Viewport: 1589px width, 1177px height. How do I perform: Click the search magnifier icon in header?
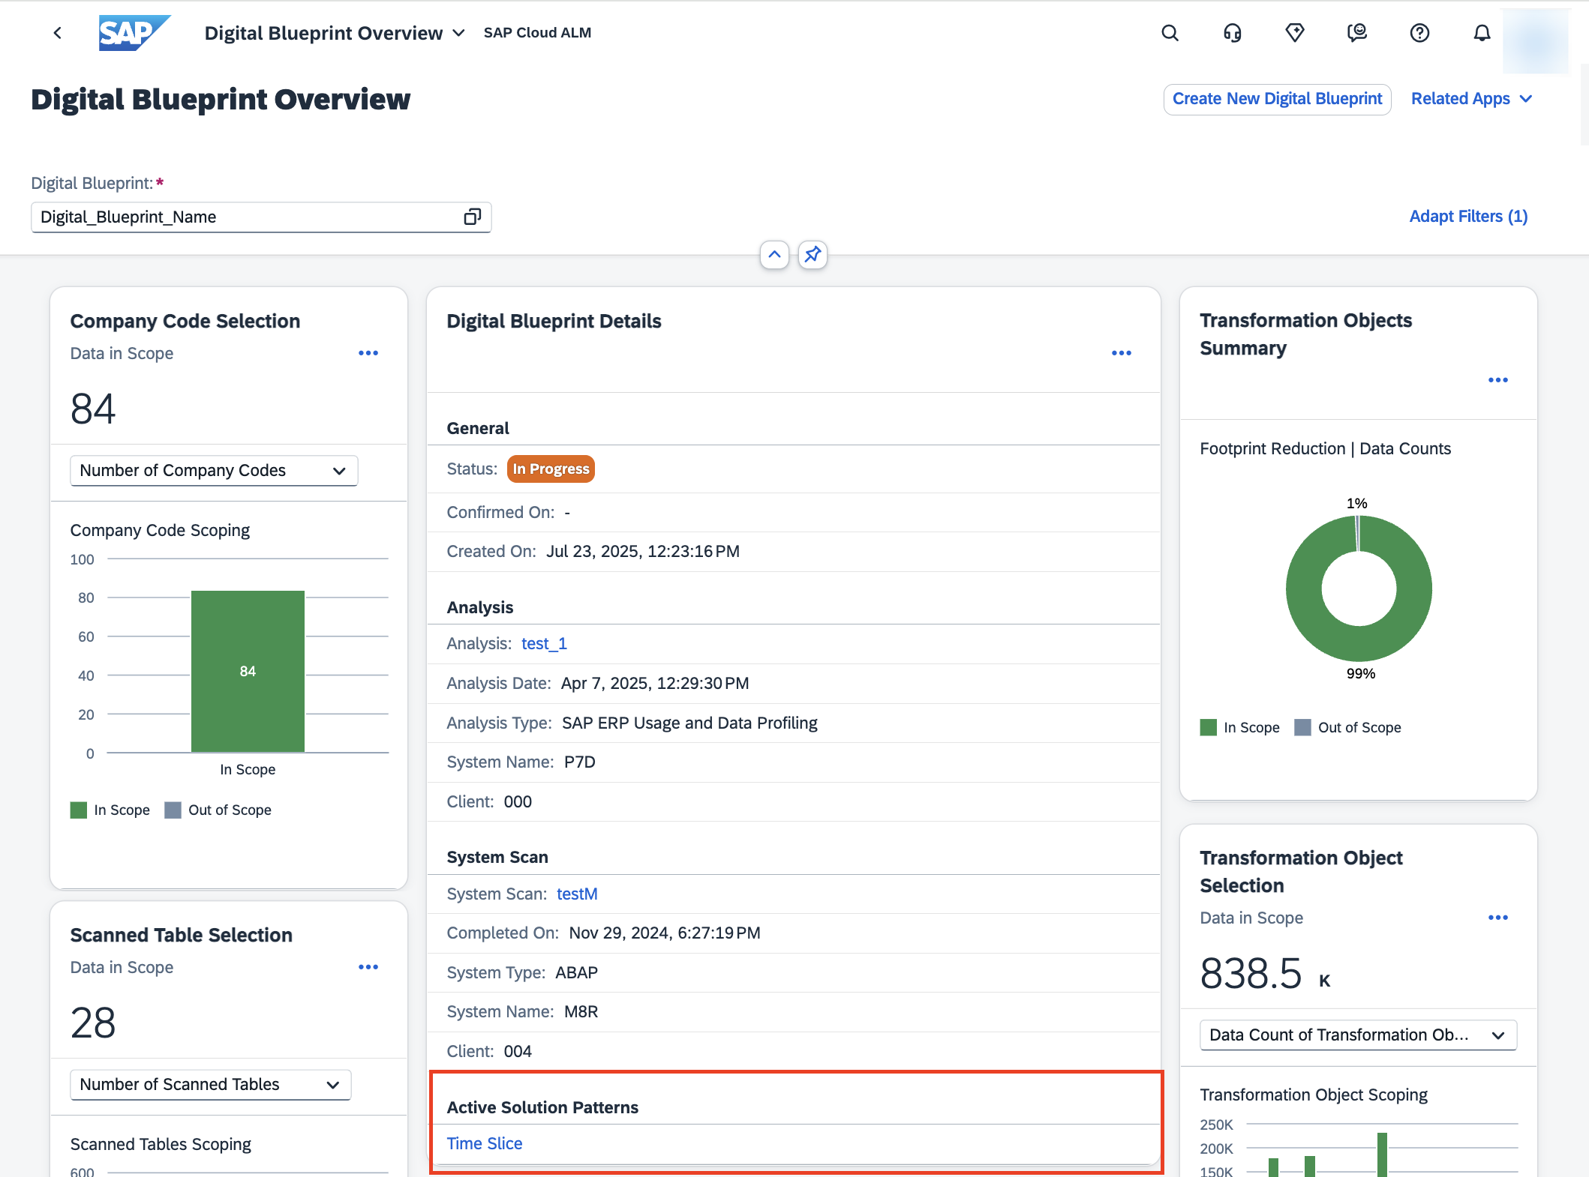coord(1170,33)
